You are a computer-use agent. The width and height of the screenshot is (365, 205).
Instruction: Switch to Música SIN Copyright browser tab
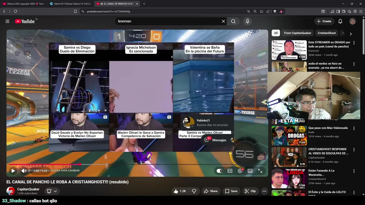pos(23,4)
